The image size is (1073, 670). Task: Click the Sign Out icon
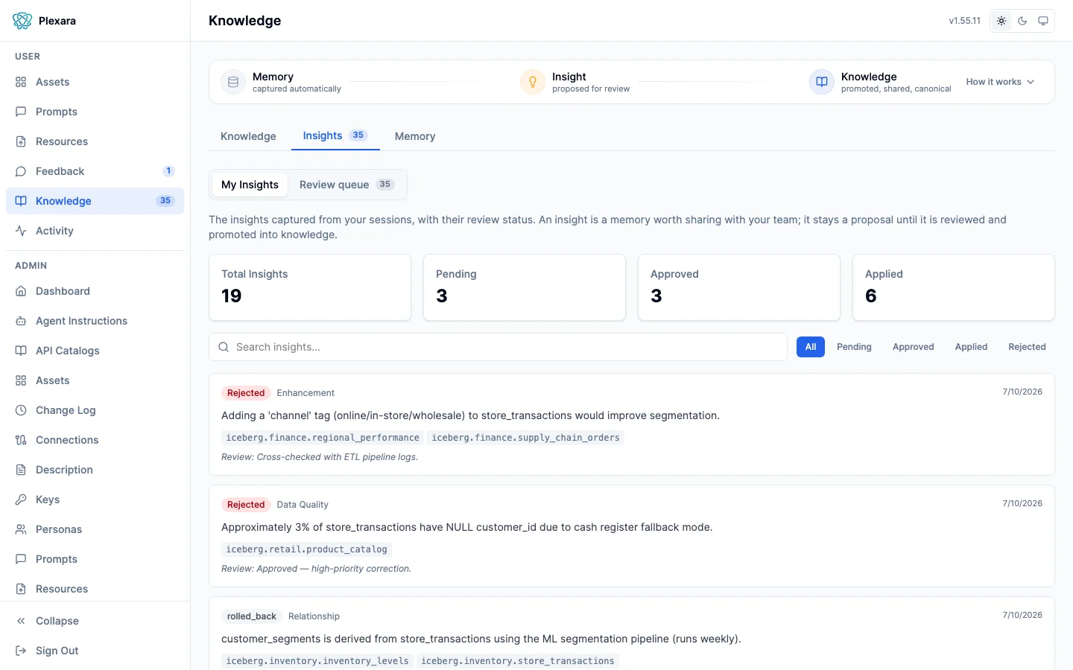[x=21, y=651]
